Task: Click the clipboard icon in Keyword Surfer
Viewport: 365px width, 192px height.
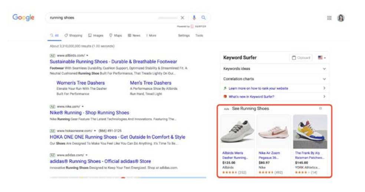Action: pos(294,58)
